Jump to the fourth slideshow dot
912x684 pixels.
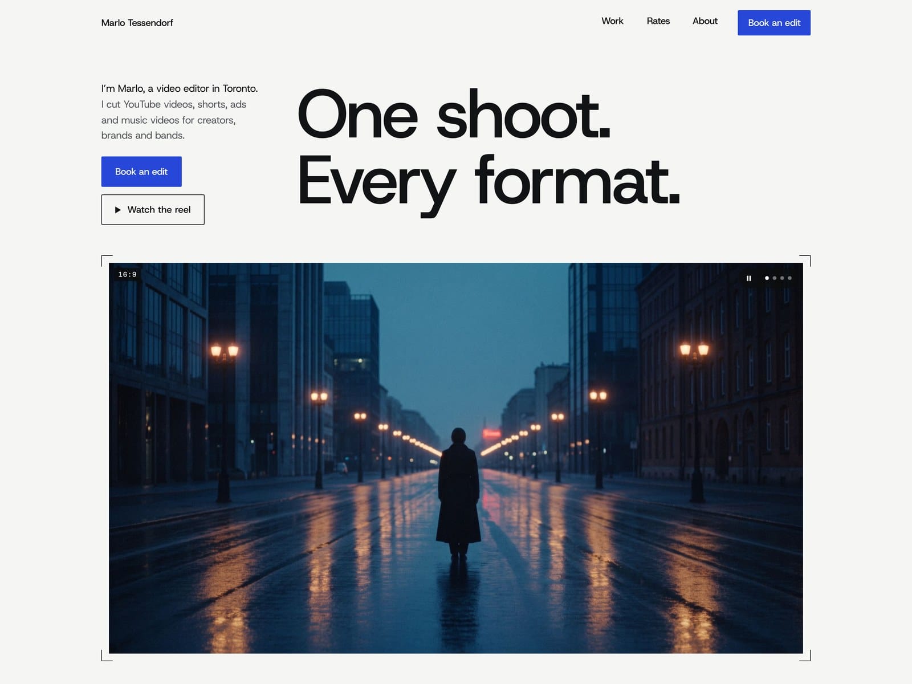(789, 278)
